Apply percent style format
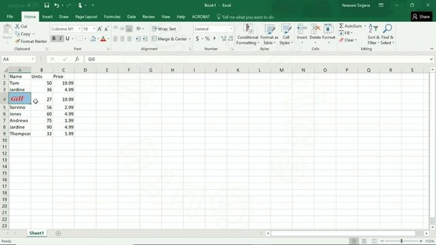Viewport: 436px width, 245px height. 207,39
